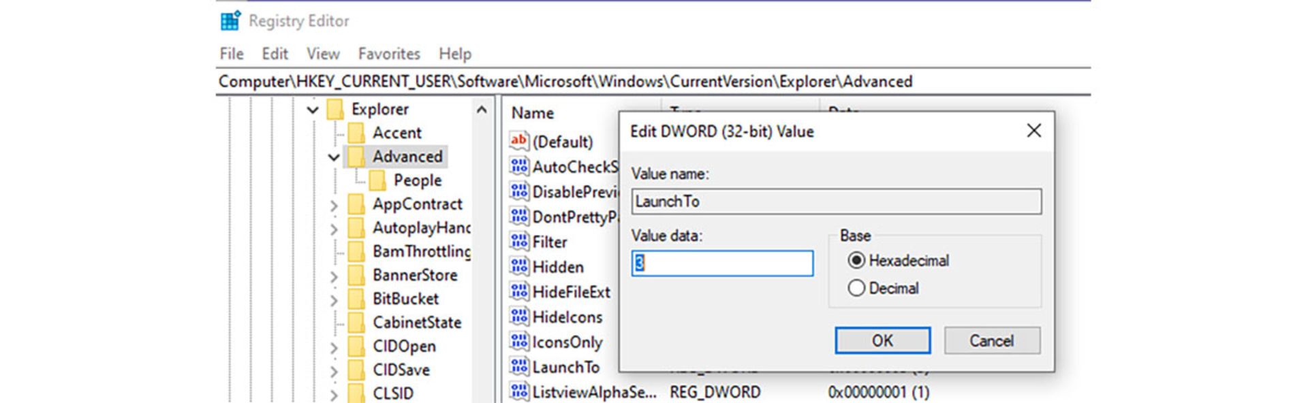Select the Hexadecimal base option
This screenshot has width=1308, height=403.
click(856, 261)
